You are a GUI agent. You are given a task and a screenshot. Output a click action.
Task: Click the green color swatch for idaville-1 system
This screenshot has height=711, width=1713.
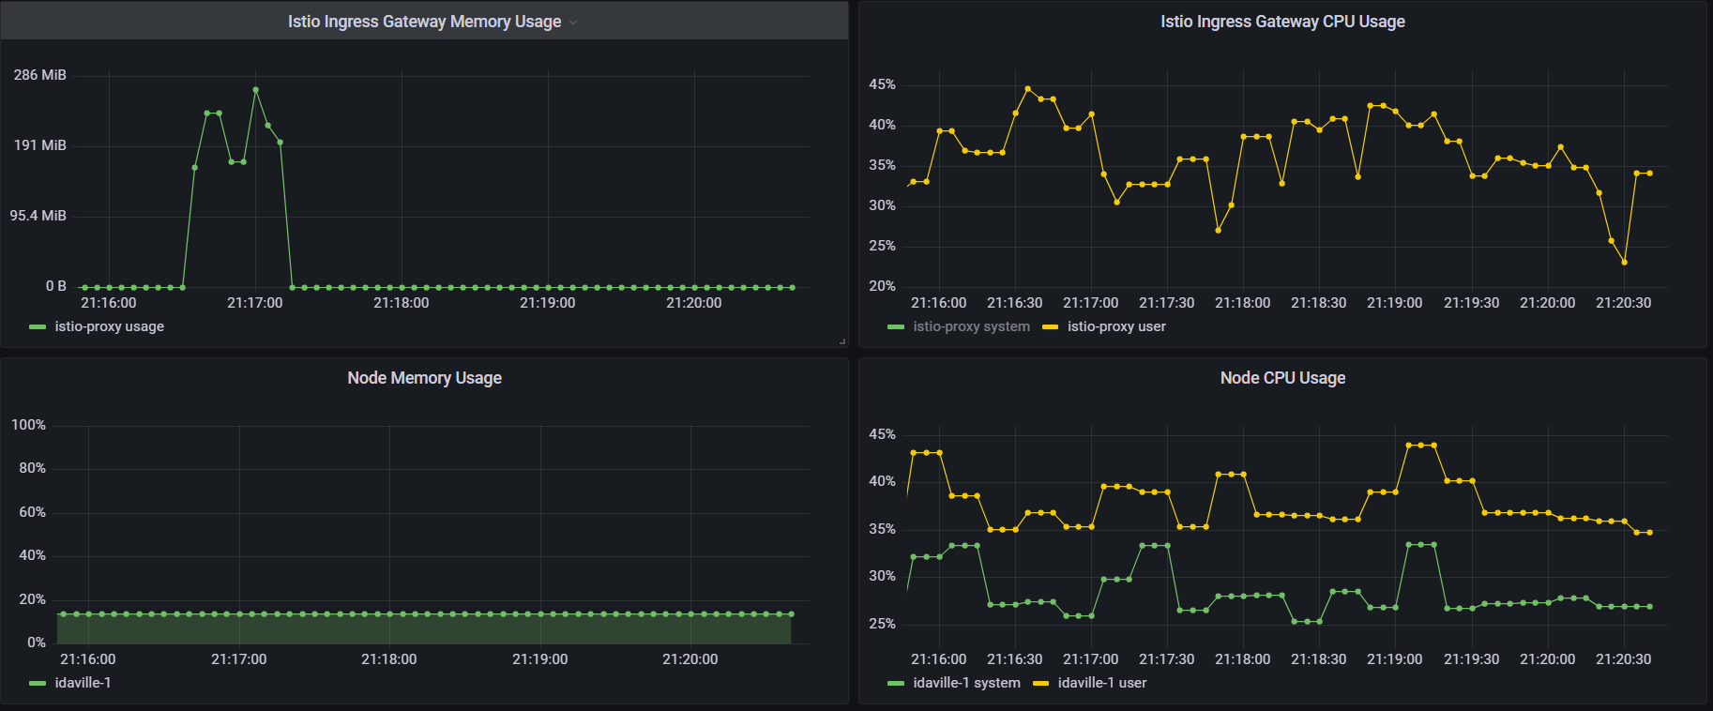pyautogui.click(x=896, y=684)
